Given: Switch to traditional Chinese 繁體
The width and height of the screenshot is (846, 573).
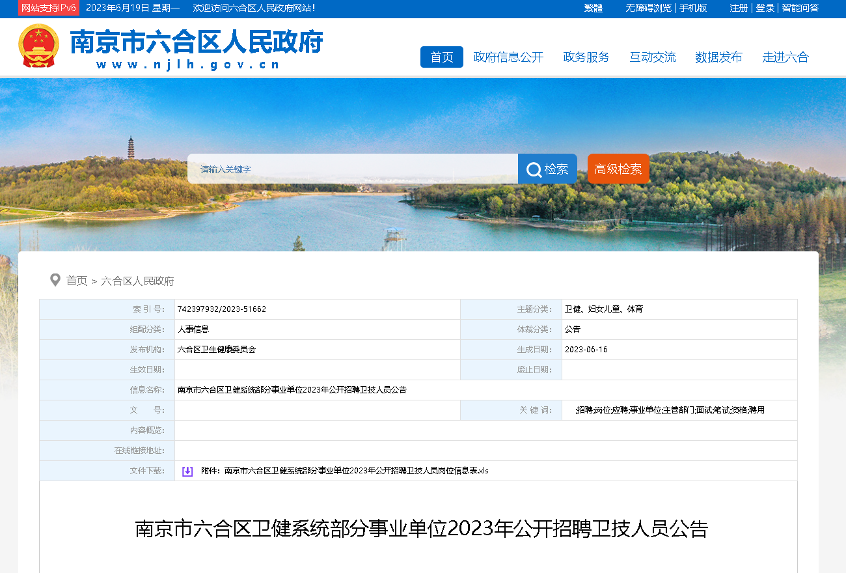Looking at the screenshot, I should pos(593,8).
